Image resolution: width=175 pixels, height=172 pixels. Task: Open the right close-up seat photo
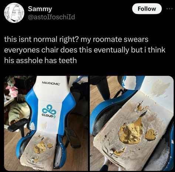[132, 123]
